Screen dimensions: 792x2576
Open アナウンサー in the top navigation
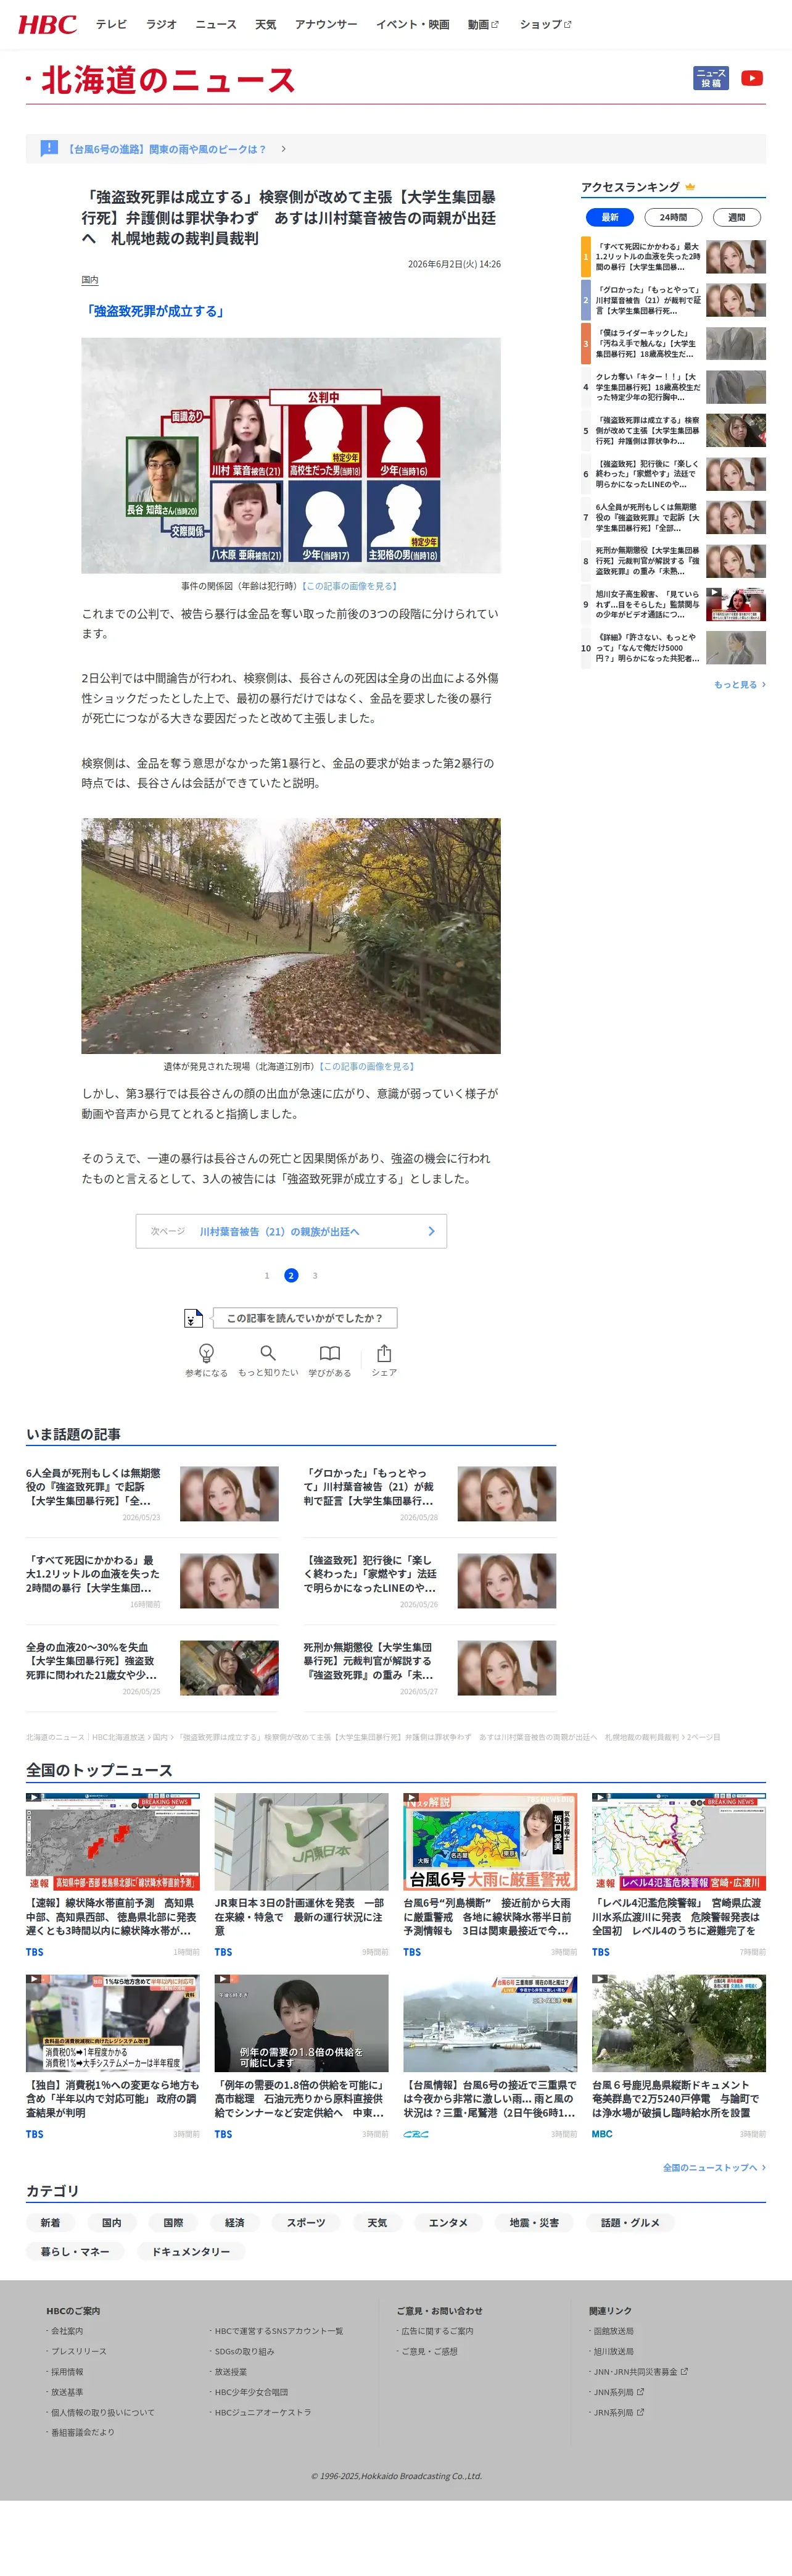pyautogui.click(x=326, y=24)
